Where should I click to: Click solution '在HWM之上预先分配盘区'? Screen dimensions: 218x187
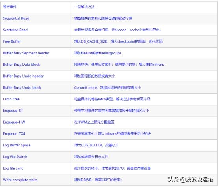click(94, 122)
